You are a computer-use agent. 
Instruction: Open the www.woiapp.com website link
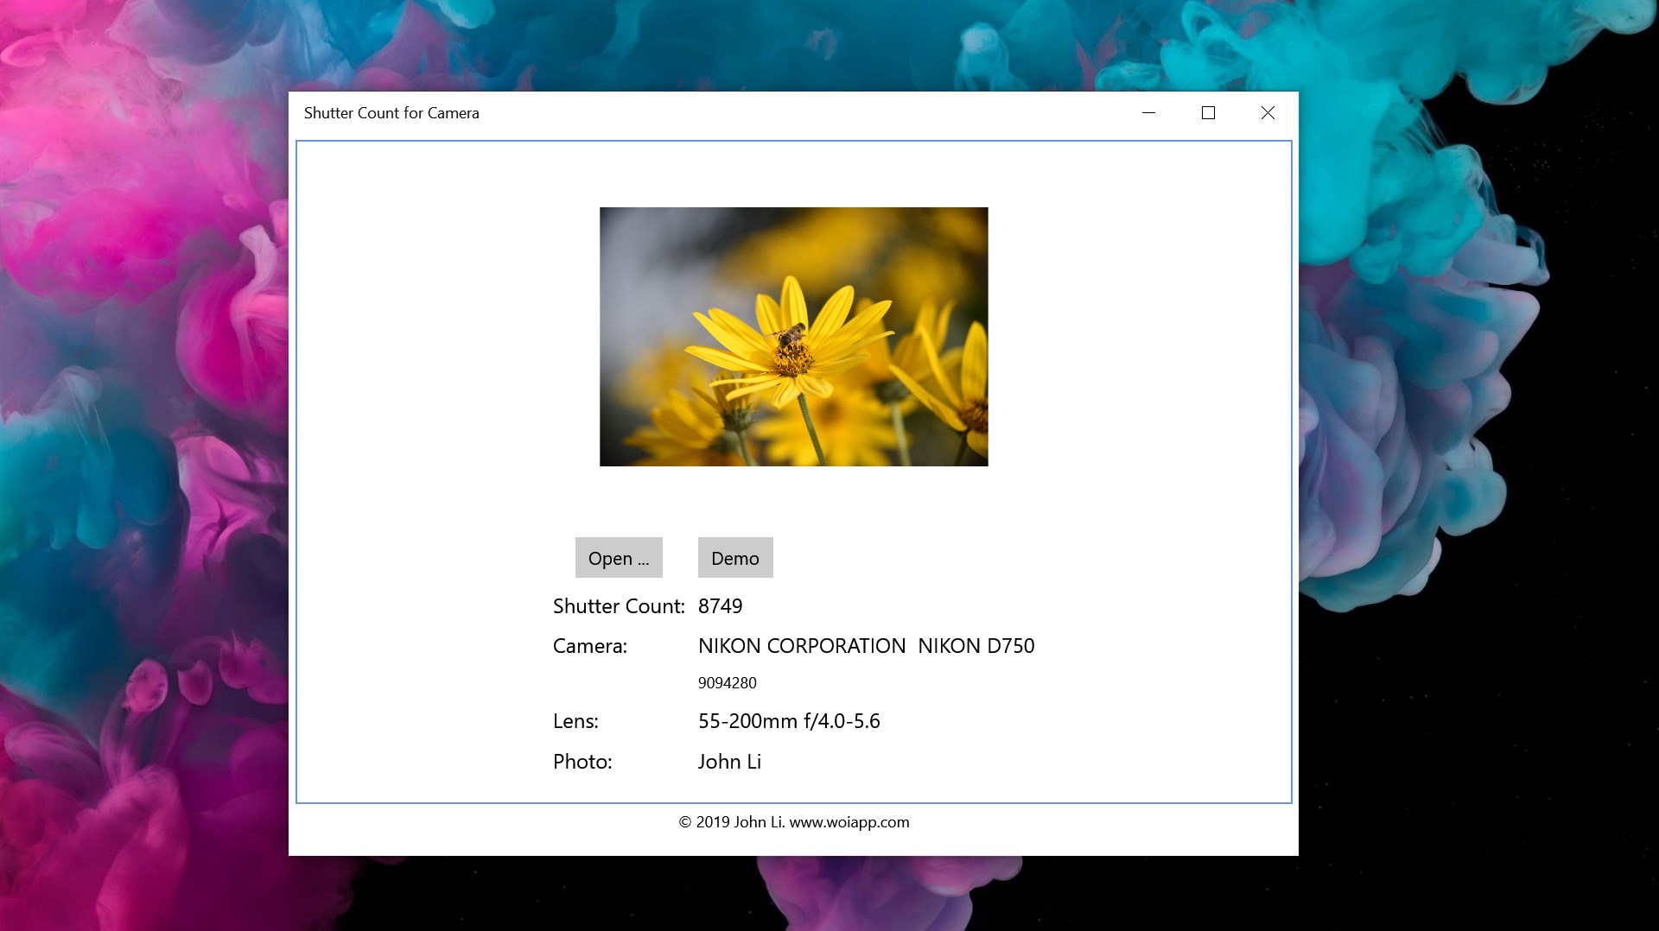[850, 822]
